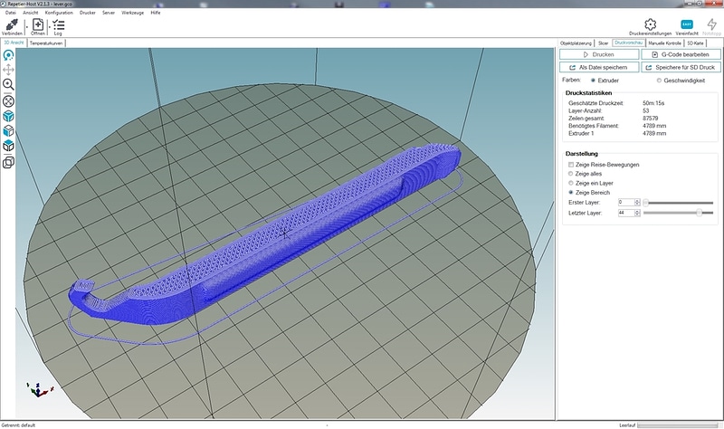724x429 pixels.
Task: Click the Zeilen gesamt value 87579
Action: pos(650,119)
